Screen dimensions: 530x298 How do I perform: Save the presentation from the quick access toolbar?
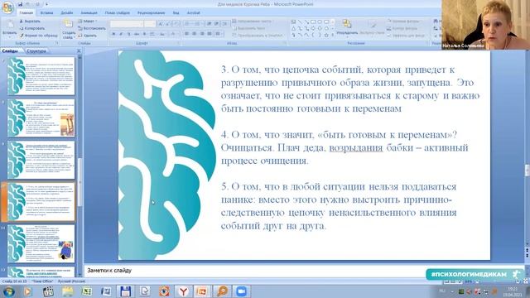pos(20,4)
